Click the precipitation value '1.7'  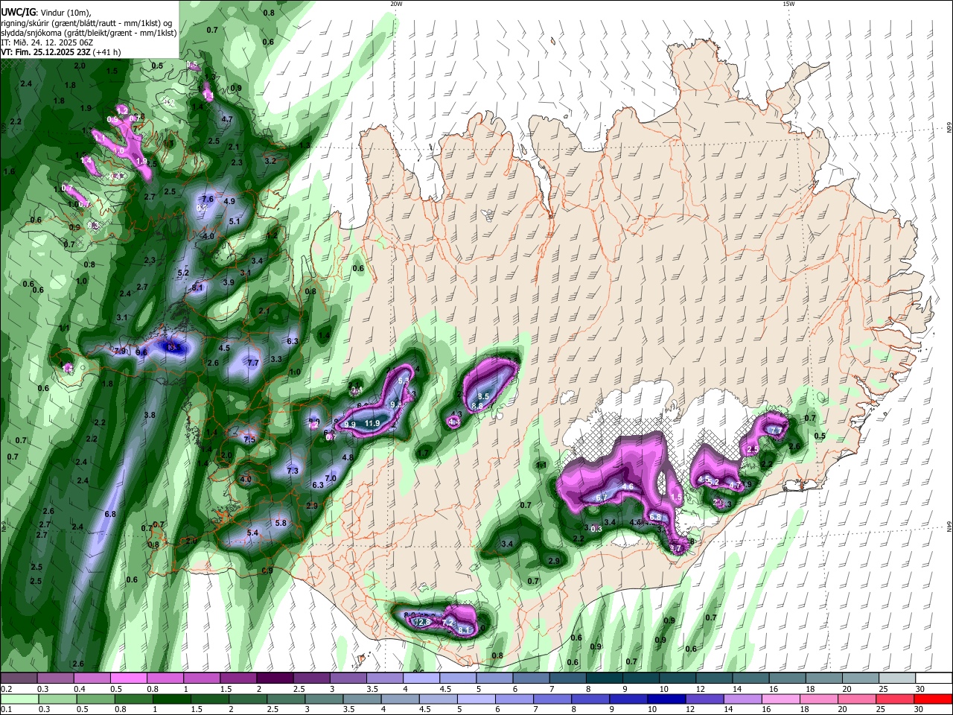pyautogui.click(x=423, y=453)
